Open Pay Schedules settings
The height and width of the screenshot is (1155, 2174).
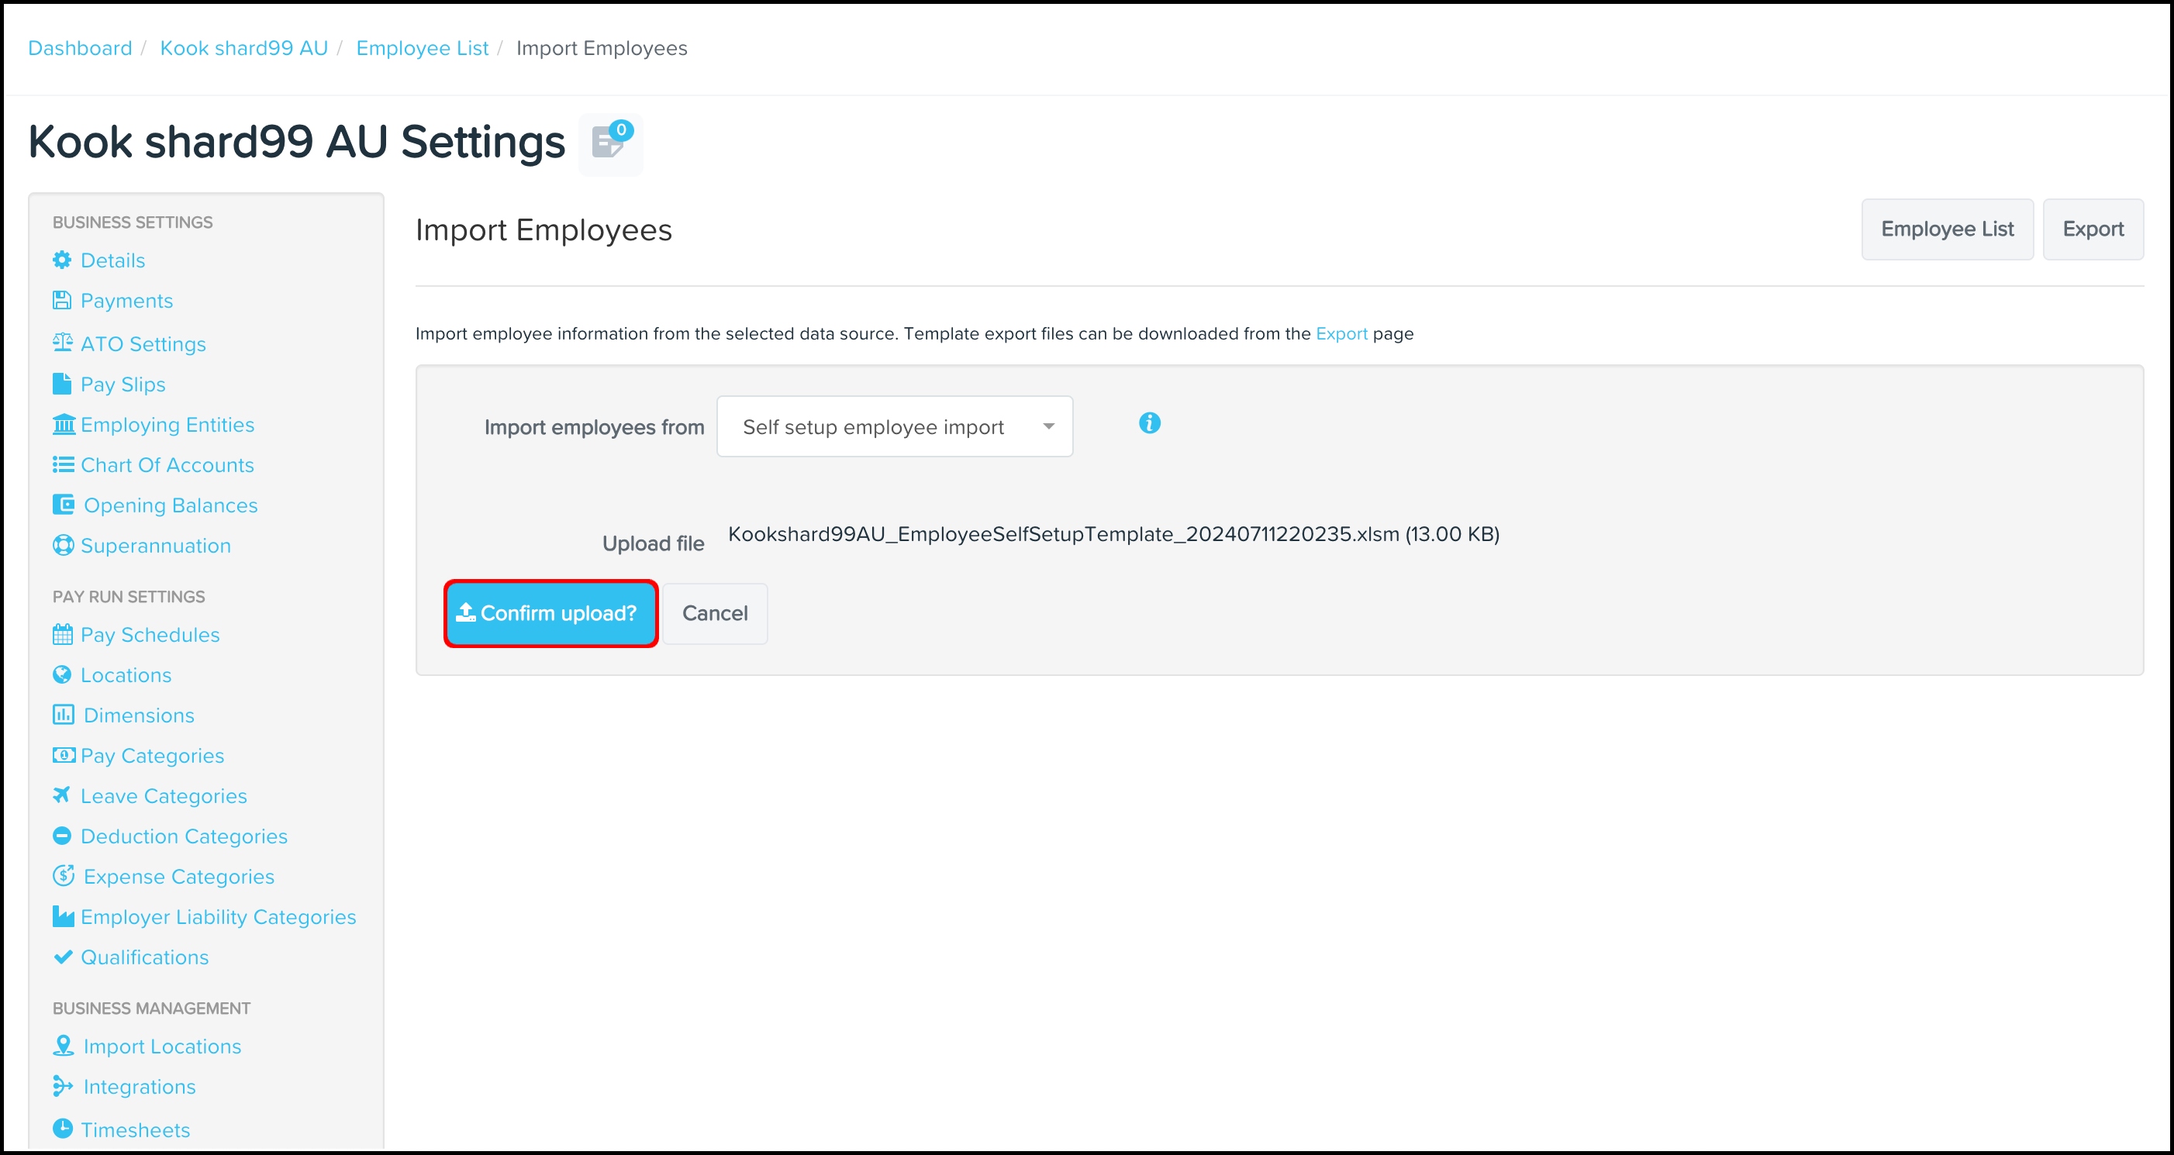(150, 634)
